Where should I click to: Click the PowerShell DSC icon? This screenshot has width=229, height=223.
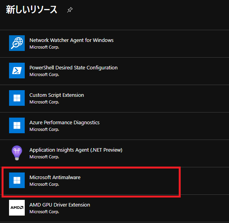17,71
